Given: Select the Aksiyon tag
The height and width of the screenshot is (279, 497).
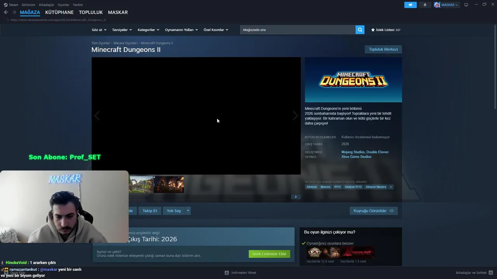Looking at the screenshot, I should [312, 187].
